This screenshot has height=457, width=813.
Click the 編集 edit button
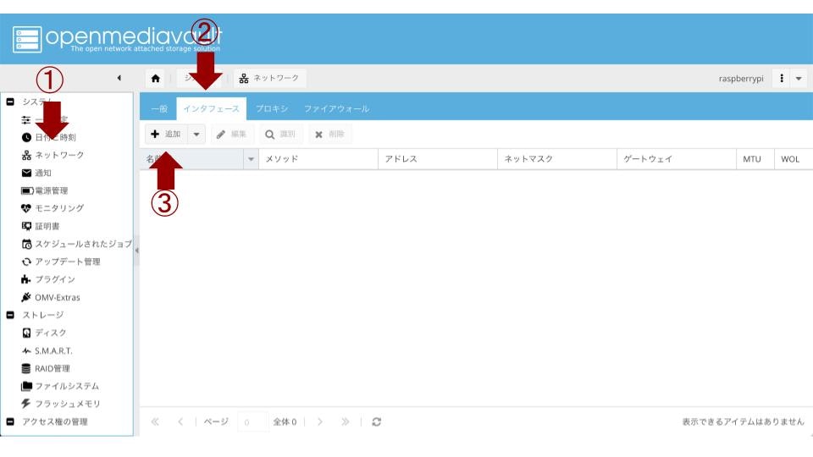point(232,135)
